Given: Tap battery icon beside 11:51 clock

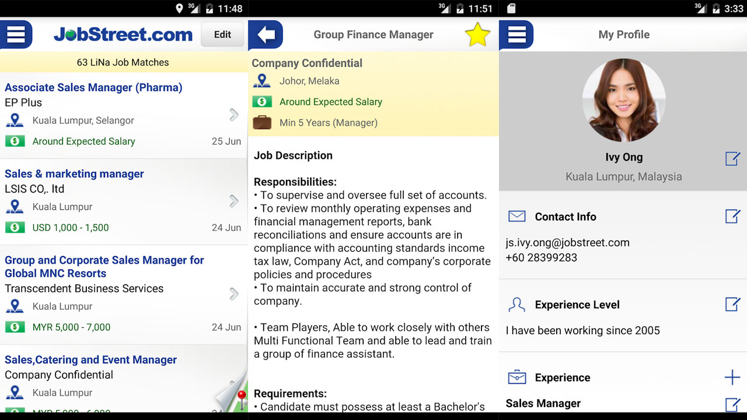Looking at the screenshot, I should pyautogui.click(x=459, y=9).
